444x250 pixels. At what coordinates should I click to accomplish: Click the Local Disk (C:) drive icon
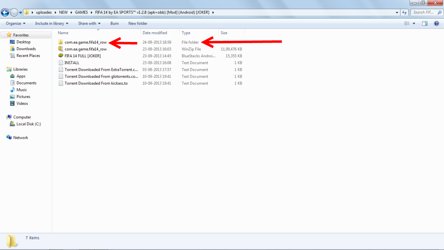(12, 124)
